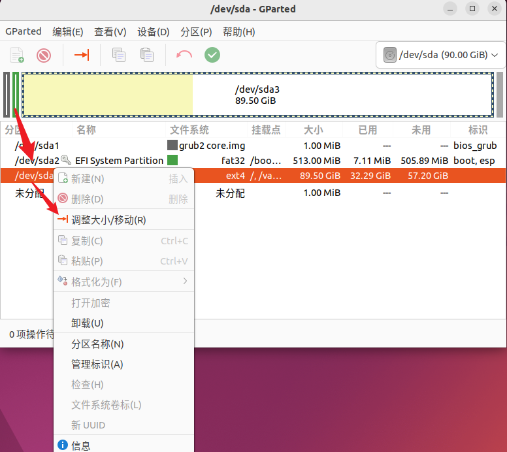Click the blue info icon in context menu
This screenshot has height=452, width=507.
pos(63,445)
